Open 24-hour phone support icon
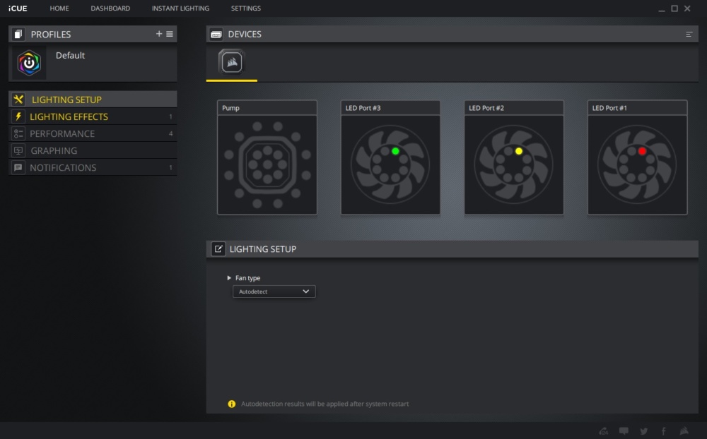 603,431
